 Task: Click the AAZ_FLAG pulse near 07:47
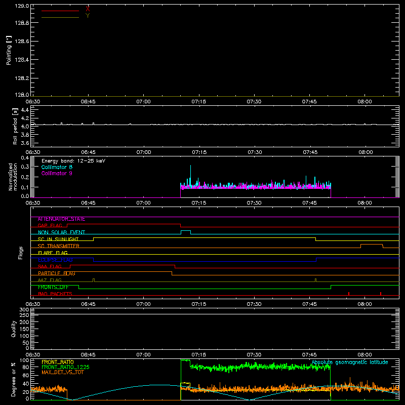click(315, 280)
